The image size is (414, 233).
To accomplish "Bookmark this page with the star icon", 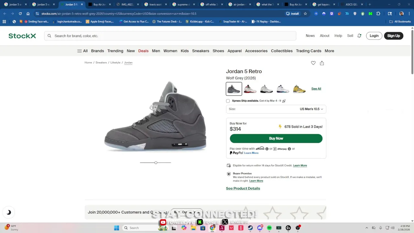I will click(x=305, y=14).
